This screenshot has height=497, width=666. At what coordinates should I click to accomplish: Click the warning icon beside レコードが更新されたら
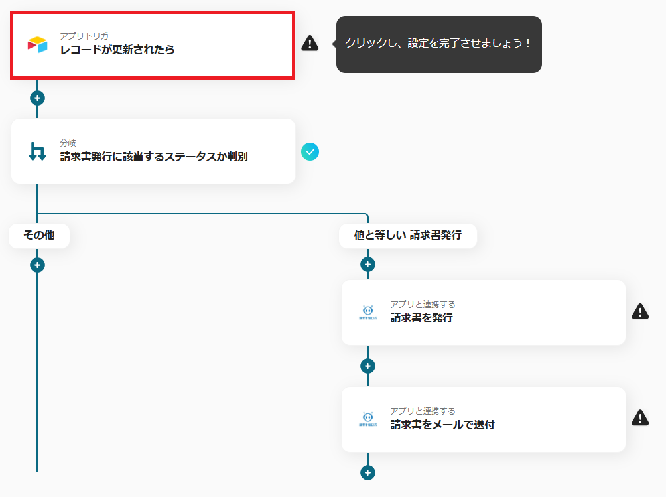tap(310, 43)
